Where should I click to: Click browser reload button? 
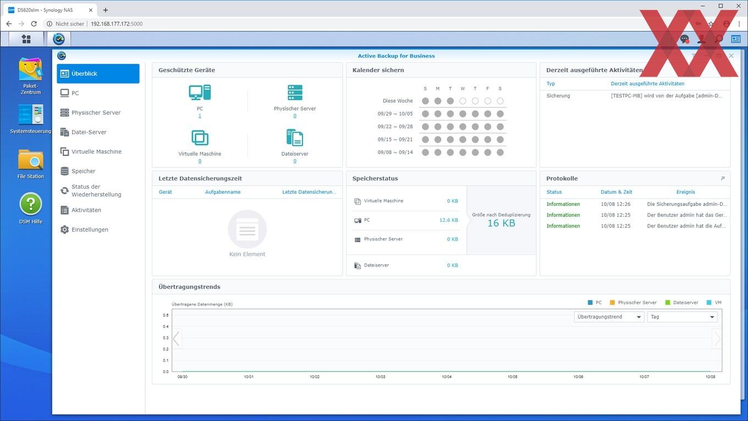[34, 24]
